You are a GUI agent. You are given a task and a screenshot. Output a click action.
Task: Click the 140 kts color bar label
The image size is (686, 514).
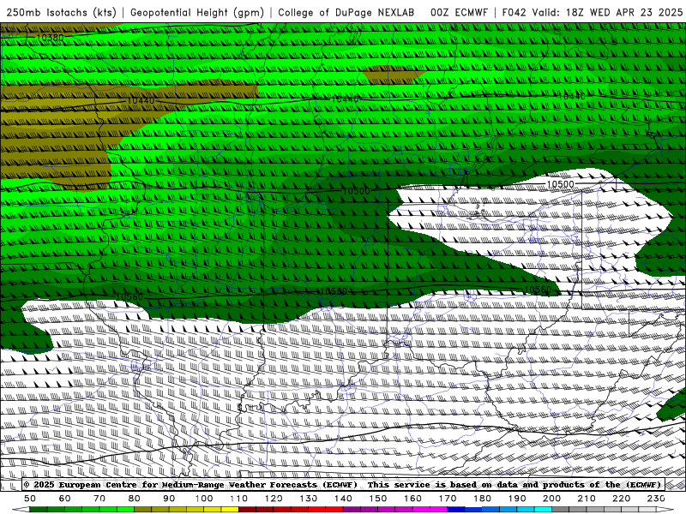344,499
